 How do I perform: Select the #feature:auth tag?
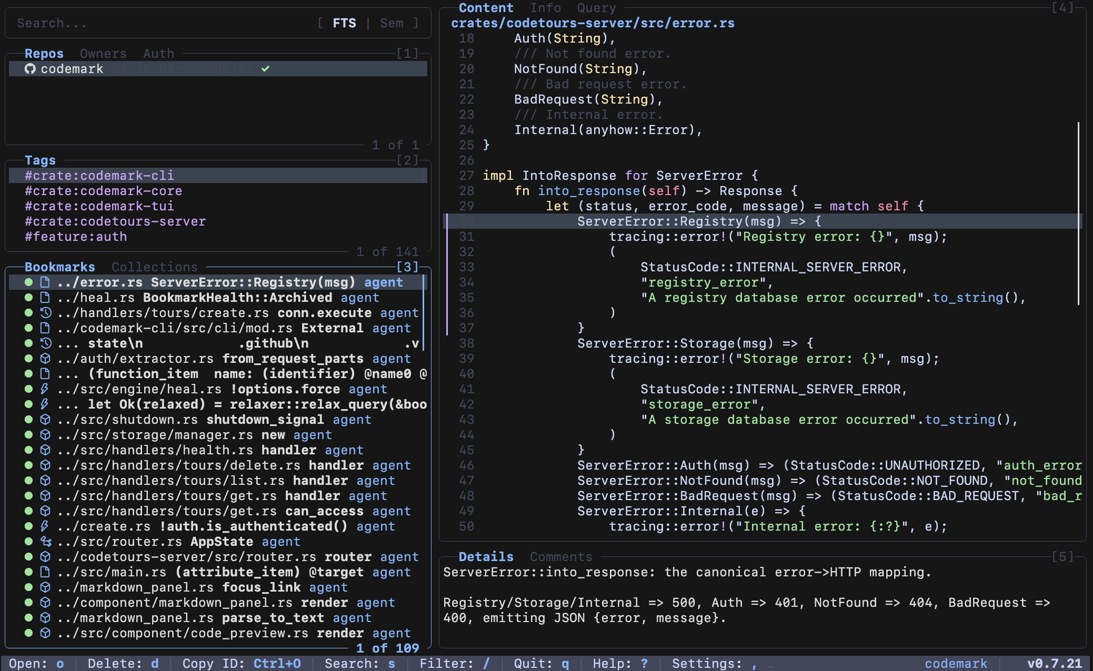coord(218,237)
